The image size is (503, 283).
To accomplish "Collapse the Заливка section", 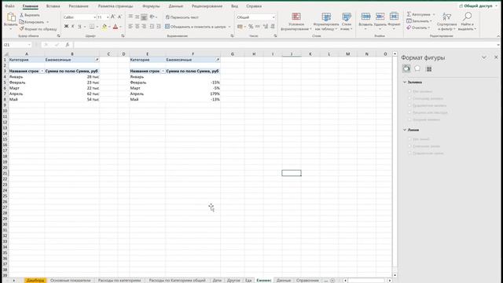I will [x=405, y=82].
